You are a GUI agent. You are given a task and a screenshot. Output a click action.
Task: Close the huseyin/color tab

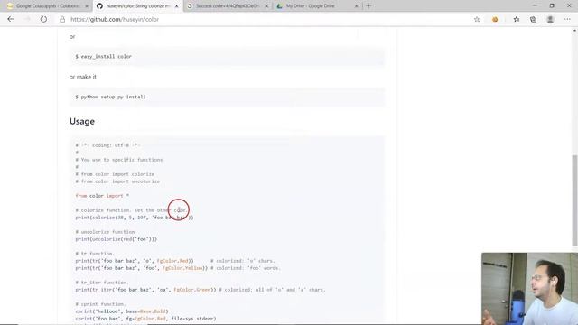pyautogui.click(x=177, y=6)
